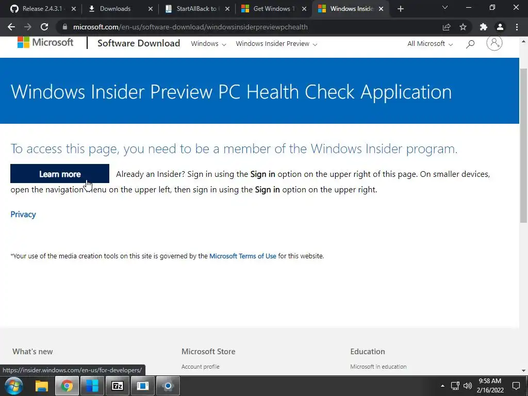This screenshot has width=528, height=396.
Task: Switch to the StartAllBack tab
Action: [x=192, y=9]
